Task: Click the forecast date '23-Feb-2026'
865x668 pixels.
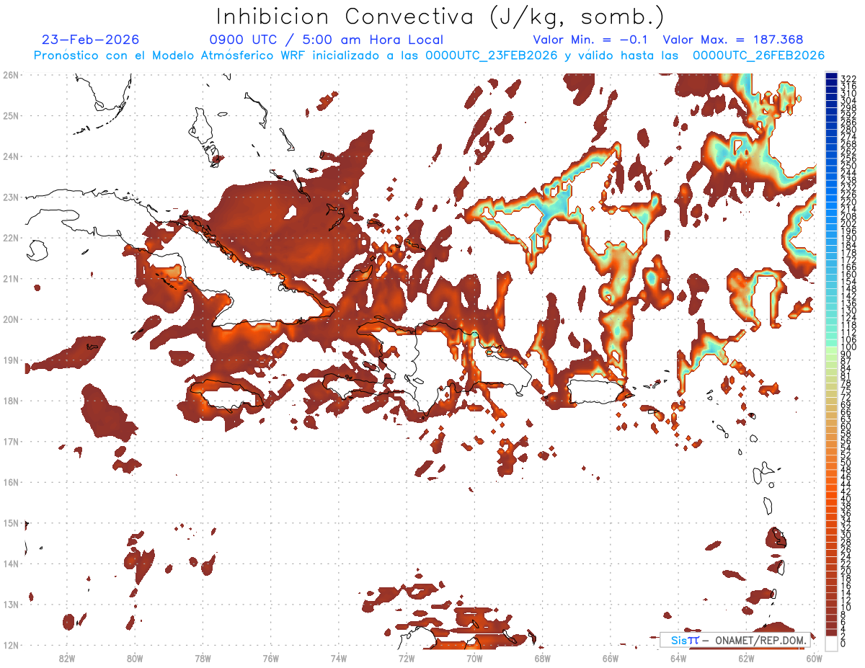Action: pos(90,40)
